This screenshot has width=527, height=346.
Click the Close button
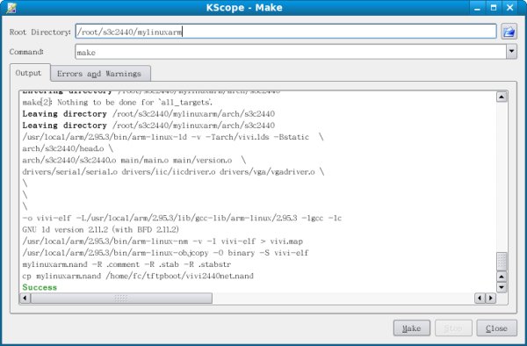(x=496, y=328)
